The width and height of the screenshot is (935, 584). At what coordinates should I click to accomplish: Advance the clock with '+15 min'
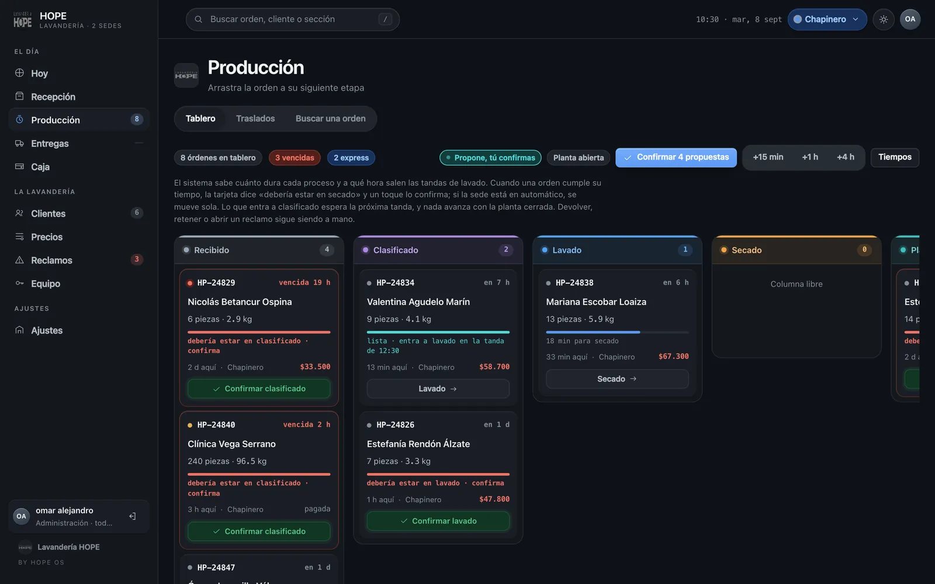[768, 158]
